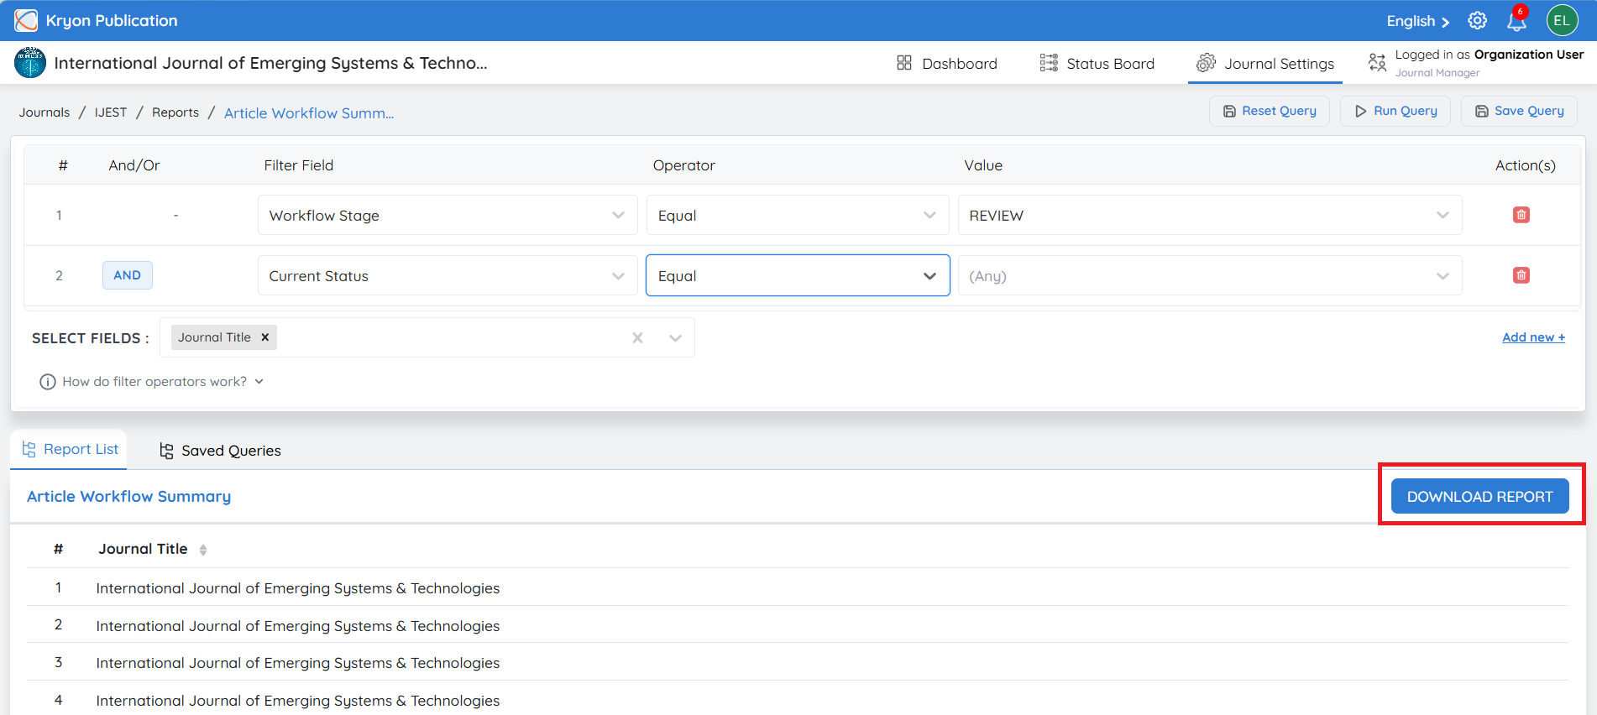Switch to the Saved Queries tab
1597x715 pixels.
(x=220, y=451)
